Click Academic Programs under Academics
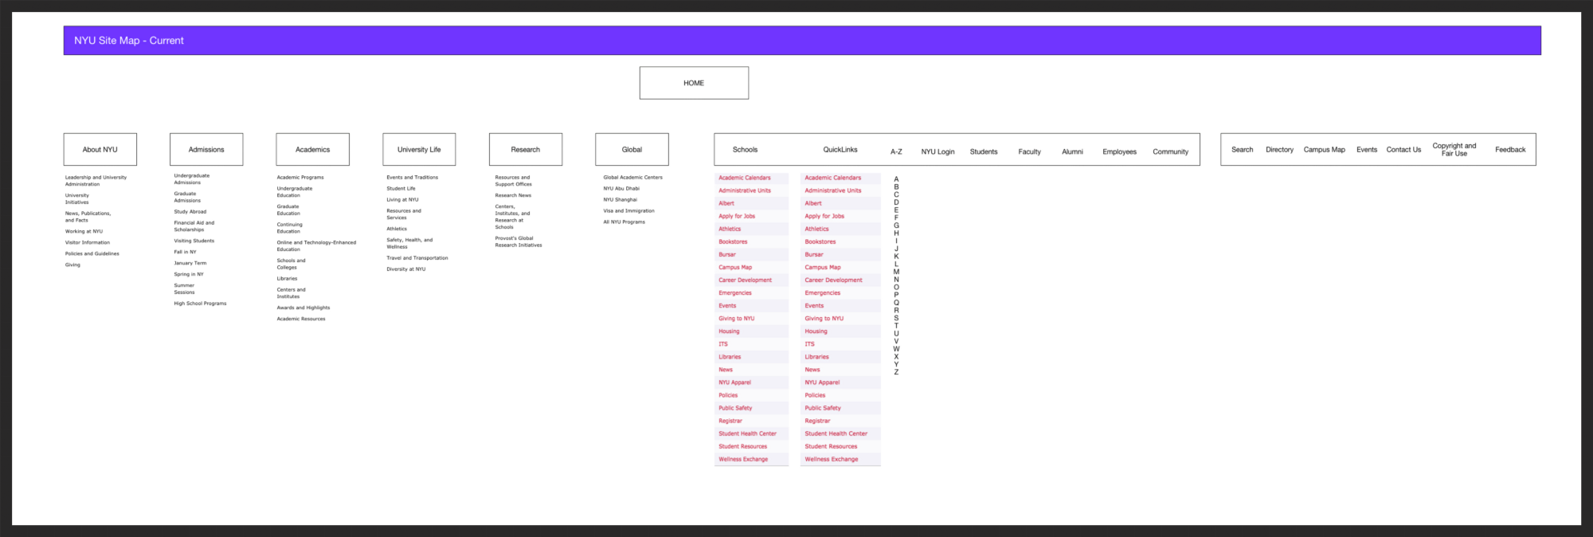 click(x=300, y=178)
